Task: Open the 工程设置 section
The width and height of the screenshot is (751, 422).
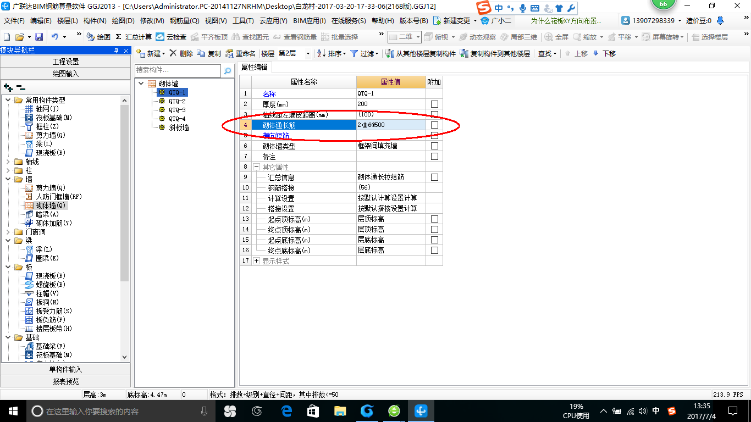Action: [65, 62]
